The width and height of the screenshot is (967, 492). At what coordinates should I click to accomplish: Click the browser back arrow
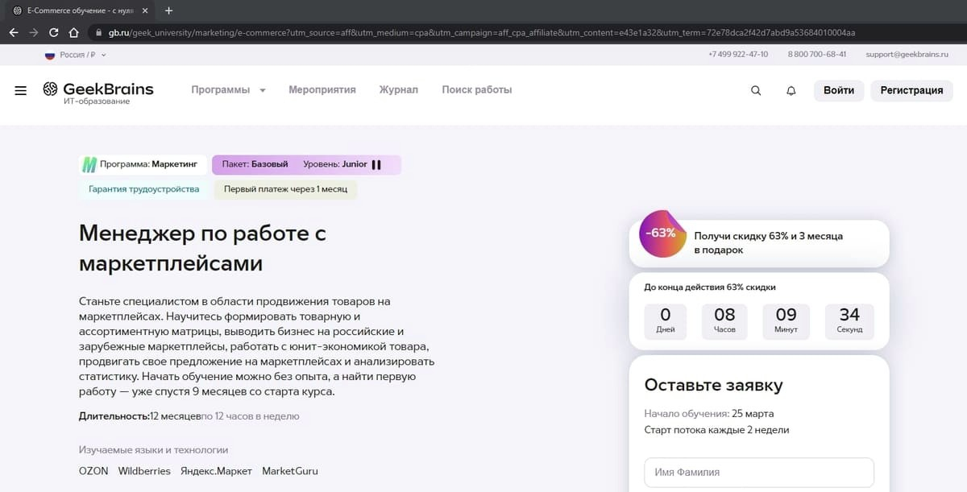(13, 33)
